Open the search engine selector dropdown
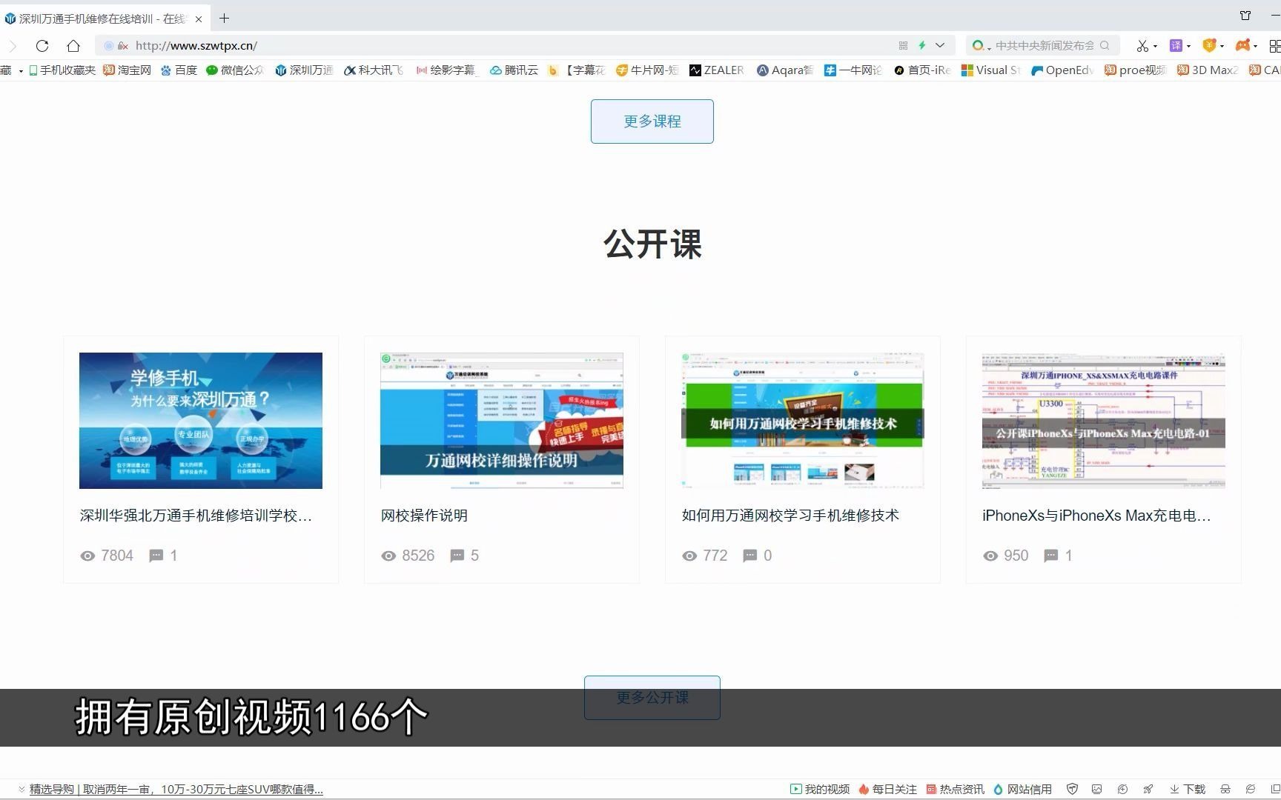 [x=981, y=46]
